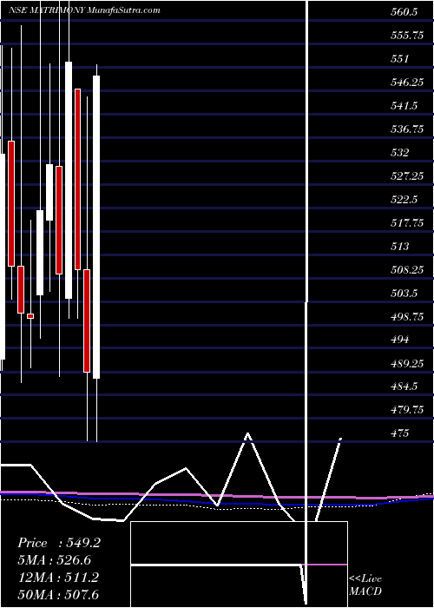Screen dimensions: 434x608
Task: Click the 536.75 price axis label
Action: click(406, 129)
